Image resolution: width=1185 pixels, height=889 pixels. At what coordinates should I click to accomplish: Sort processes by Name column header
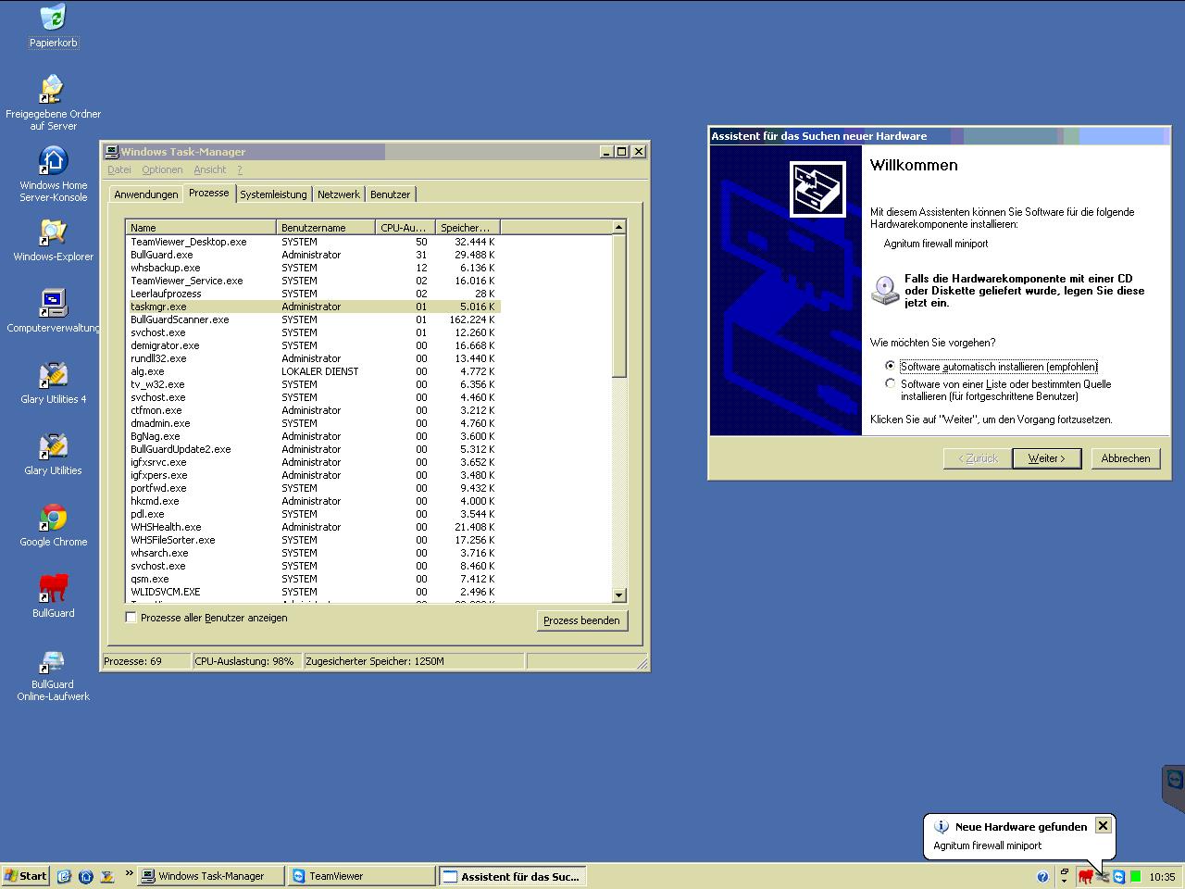click(201, 227)
